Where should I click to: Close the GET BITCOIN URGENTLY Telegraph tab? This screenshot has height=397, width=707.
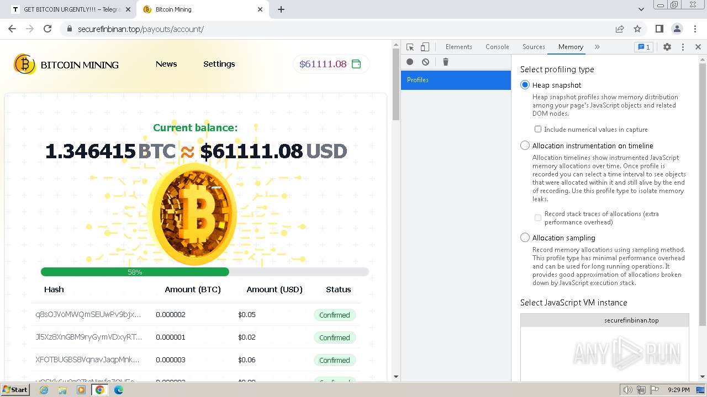(x=128, y=9)
